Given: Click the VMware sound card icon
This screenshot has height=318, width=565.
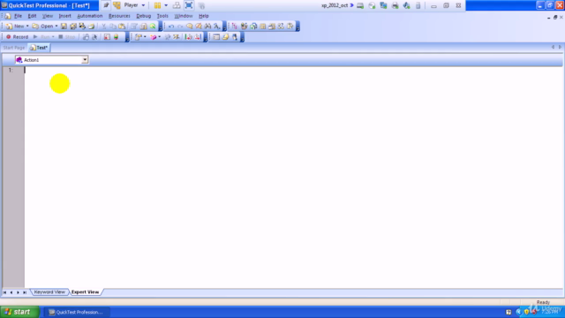Looking at the screenshot, I should [x=406, y=5].
